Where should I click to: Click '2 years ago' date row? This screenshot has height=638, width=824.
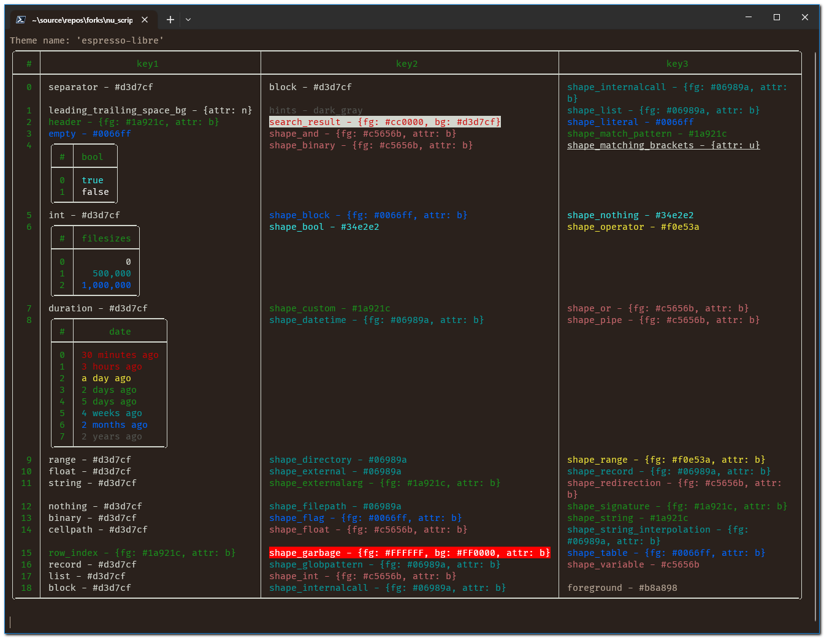[x=112, y=436]
